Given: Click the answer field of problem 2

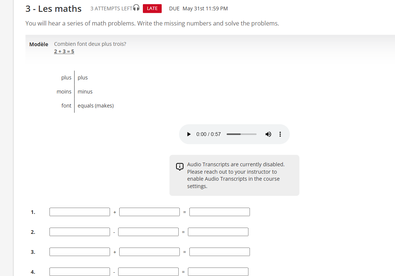Looking at the screenshot, I should 218,232.
